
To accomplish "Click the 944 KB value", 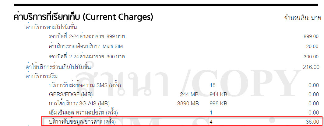I will [x=218, y=94].
